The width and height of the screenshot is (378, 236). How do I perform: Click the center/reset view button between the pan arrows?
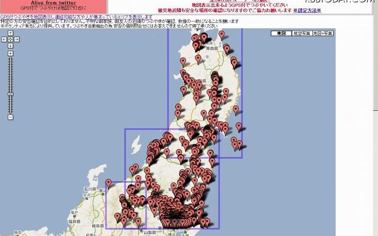[11, 40]
